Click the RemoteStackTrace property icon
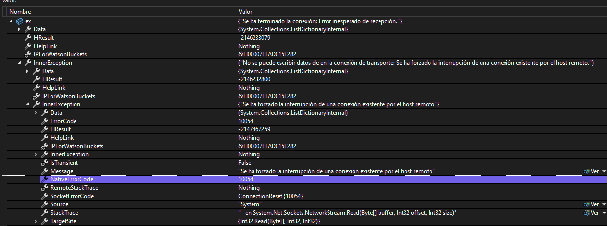This screenshot has height=226, width=607. [x=45, y=188]
